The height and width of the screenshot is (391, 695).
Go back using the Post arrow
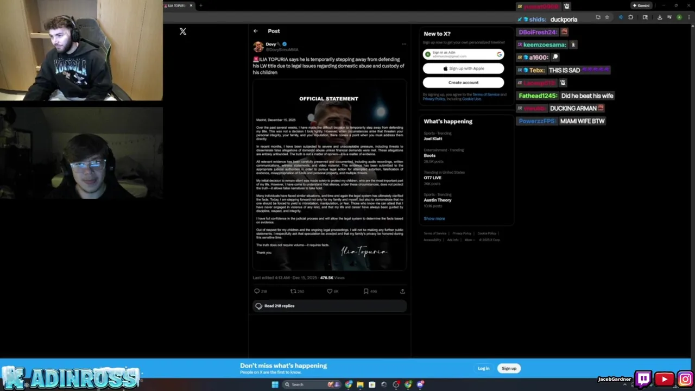click(x=256, y=31)
